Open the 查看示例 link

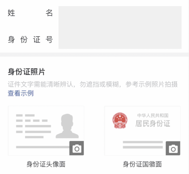[21, 93]
